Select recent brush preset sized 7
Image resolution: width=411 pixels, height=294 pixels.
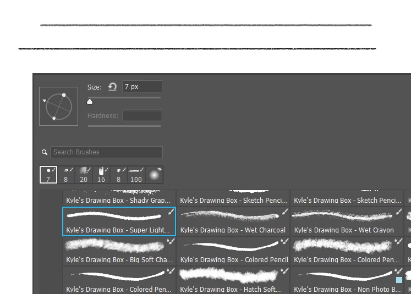point(48,175)
